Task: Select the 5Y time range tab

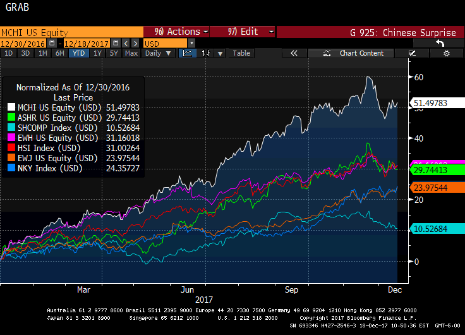Action: 114,53
